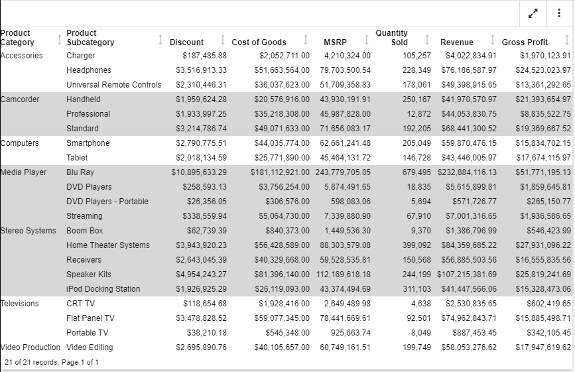Click the Home Theater Systems subcategory
The image size is (575, 372).
108,245
